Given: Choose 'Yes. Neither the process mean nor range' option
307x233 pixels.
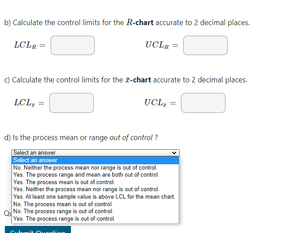Looking at the screenshot, I should 95,189.
